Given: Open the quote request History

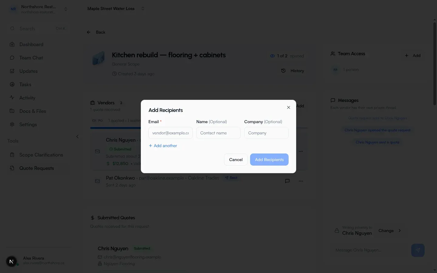Looking at the screenshot, I should tap(293, 71).
